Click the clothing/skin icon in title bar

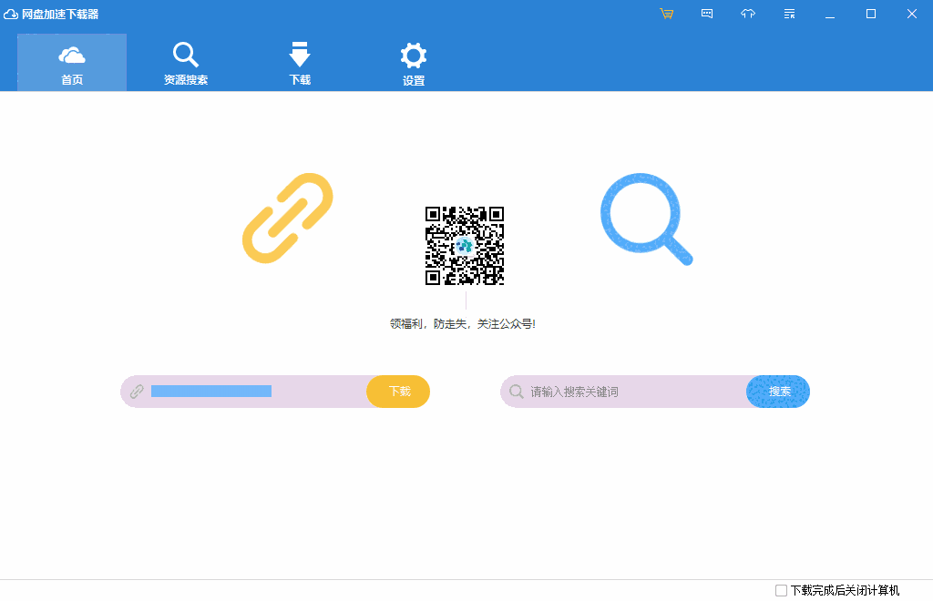point(748,14)
